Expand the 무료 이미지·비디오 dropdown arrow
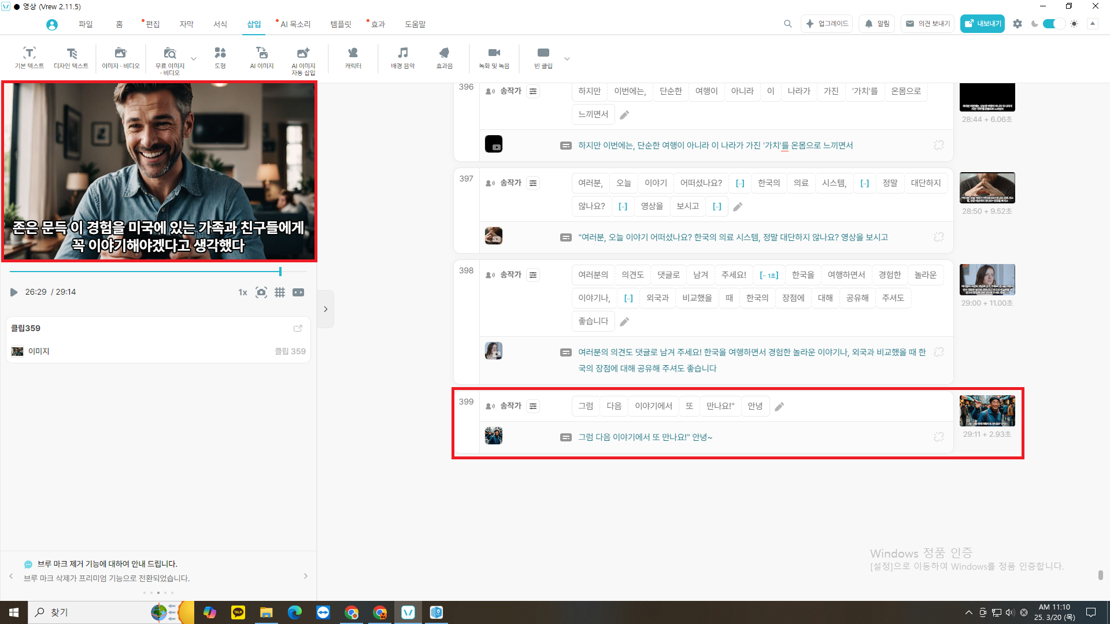This screenshot has height=624, width=1110. pos(194,59)
